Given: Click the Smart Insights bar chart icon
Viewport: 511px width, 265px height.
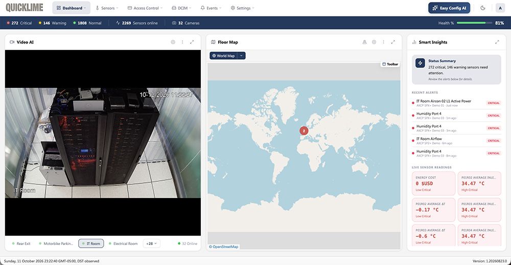Looking at the screenshot, I should click(x=414, y=42).
